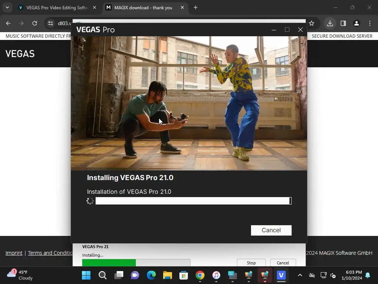Click the VEGAS logo on the web page

pos(20,54)
